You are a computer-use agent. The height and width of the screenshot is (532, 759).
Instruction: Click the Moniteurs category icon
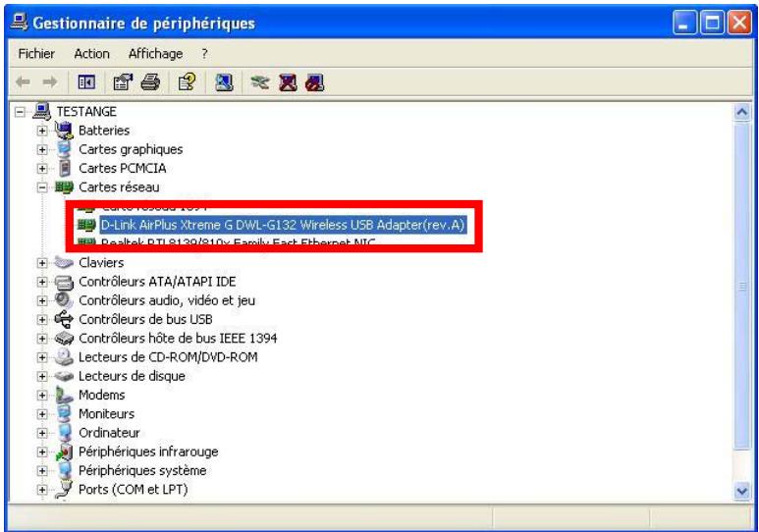click(64, 414)
